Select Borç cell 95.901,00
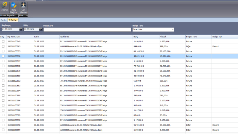The width and height of the screenshot is (238, 134). [146, 125]
